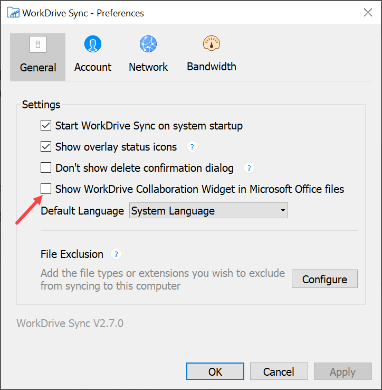382x390 pixels.
Task: Click the Cancel button
Action: pos(279,372)
